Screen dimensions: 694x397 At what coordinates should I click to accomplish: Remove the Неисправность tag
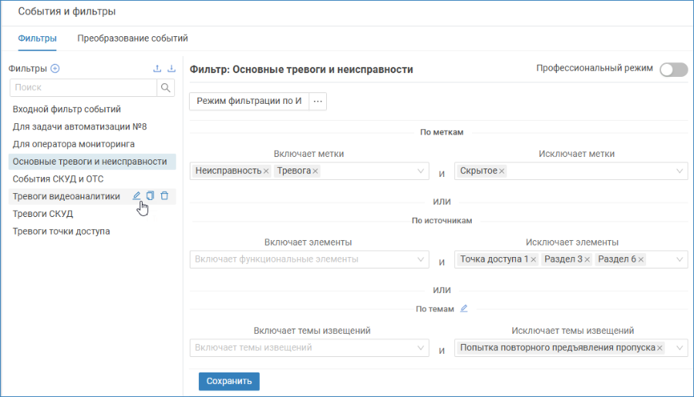266,172
